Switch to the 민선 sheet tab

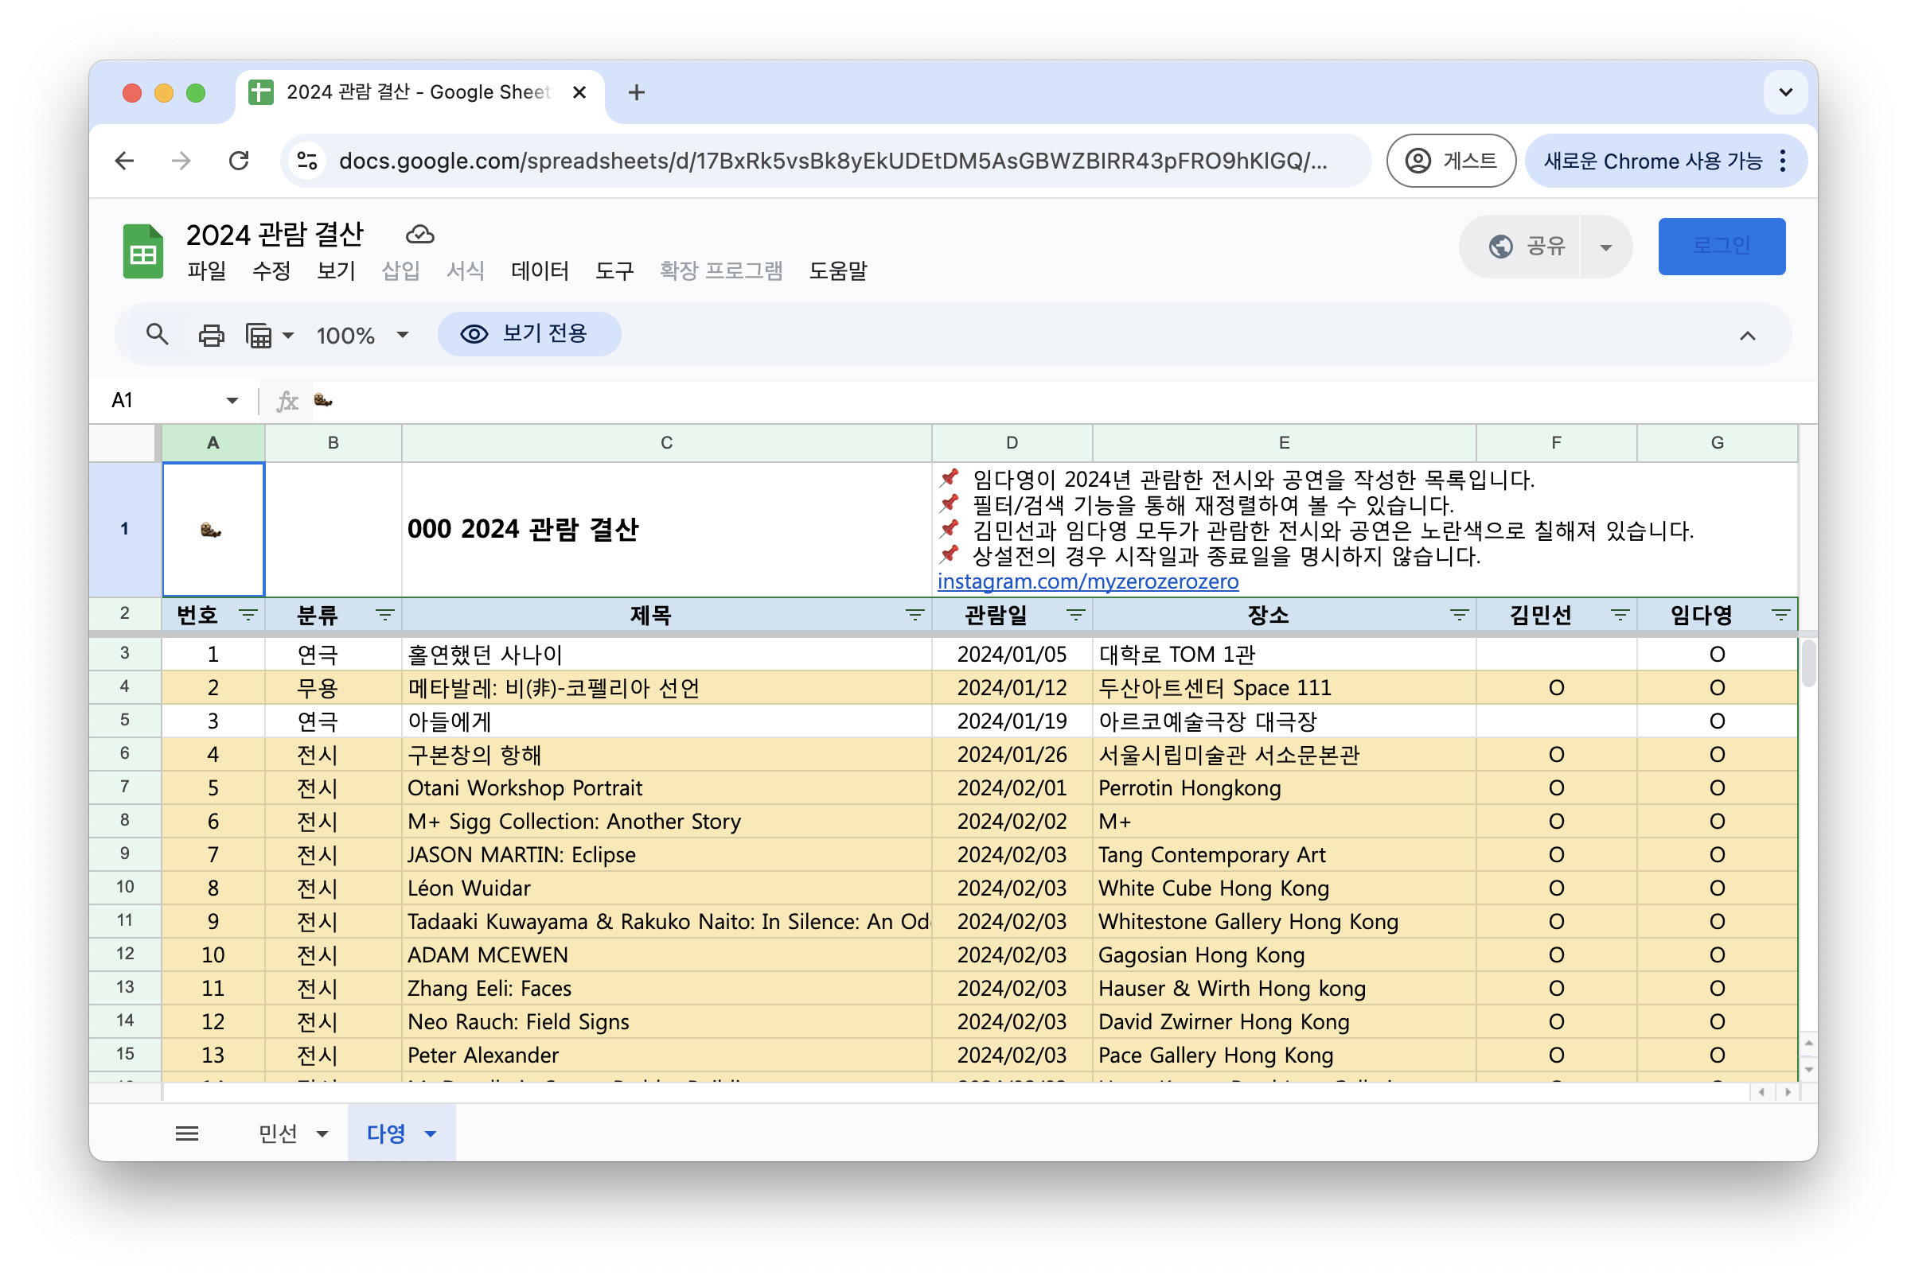(279, 1133)
